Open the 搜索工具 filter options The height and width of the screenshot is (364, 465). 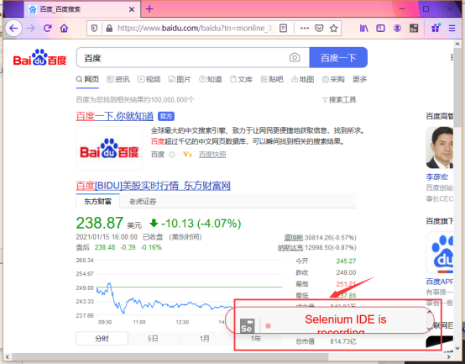click(x=339, y=100)
